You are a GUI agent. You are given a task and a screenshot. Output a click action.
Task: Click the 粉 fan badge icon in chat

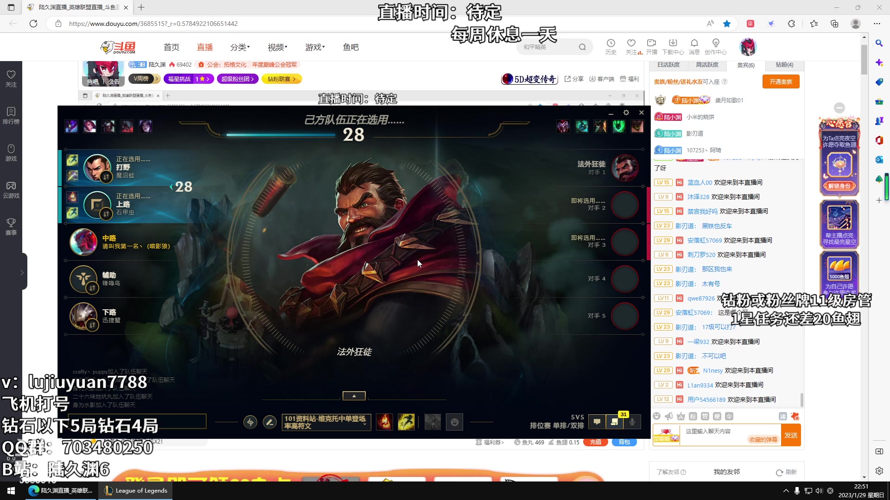693,416
